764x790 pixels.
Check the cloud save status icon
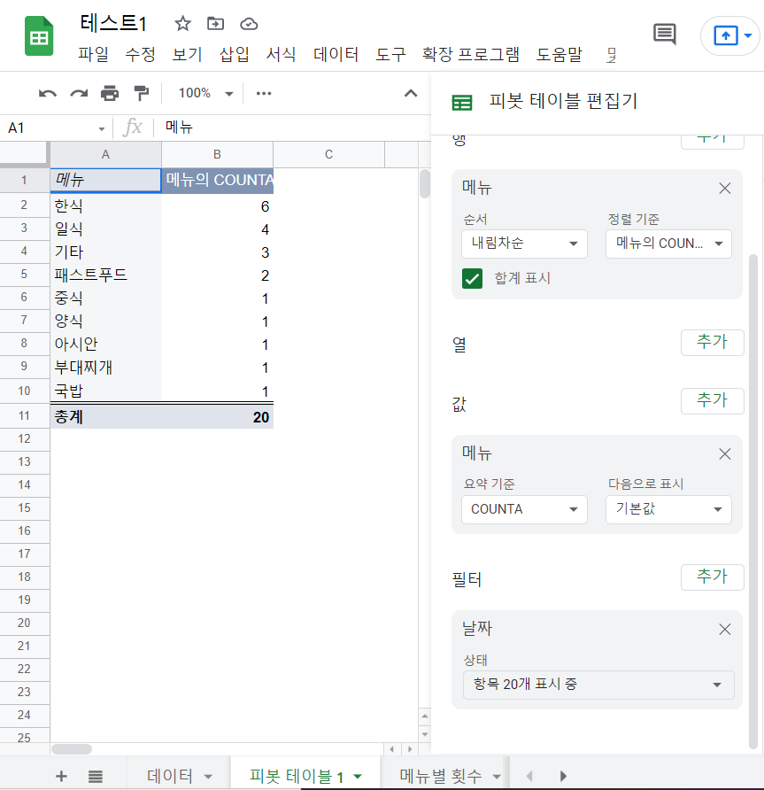pos(249,24)
